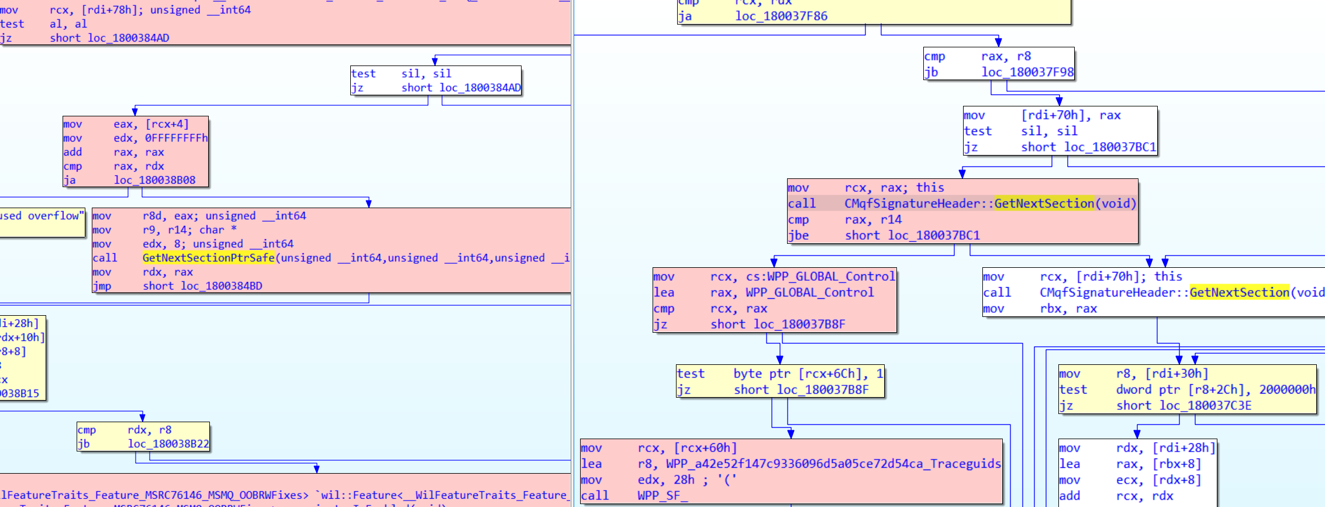
Task: Click 'jb loc_180037F98' jump target
Action: point(1027,72)
